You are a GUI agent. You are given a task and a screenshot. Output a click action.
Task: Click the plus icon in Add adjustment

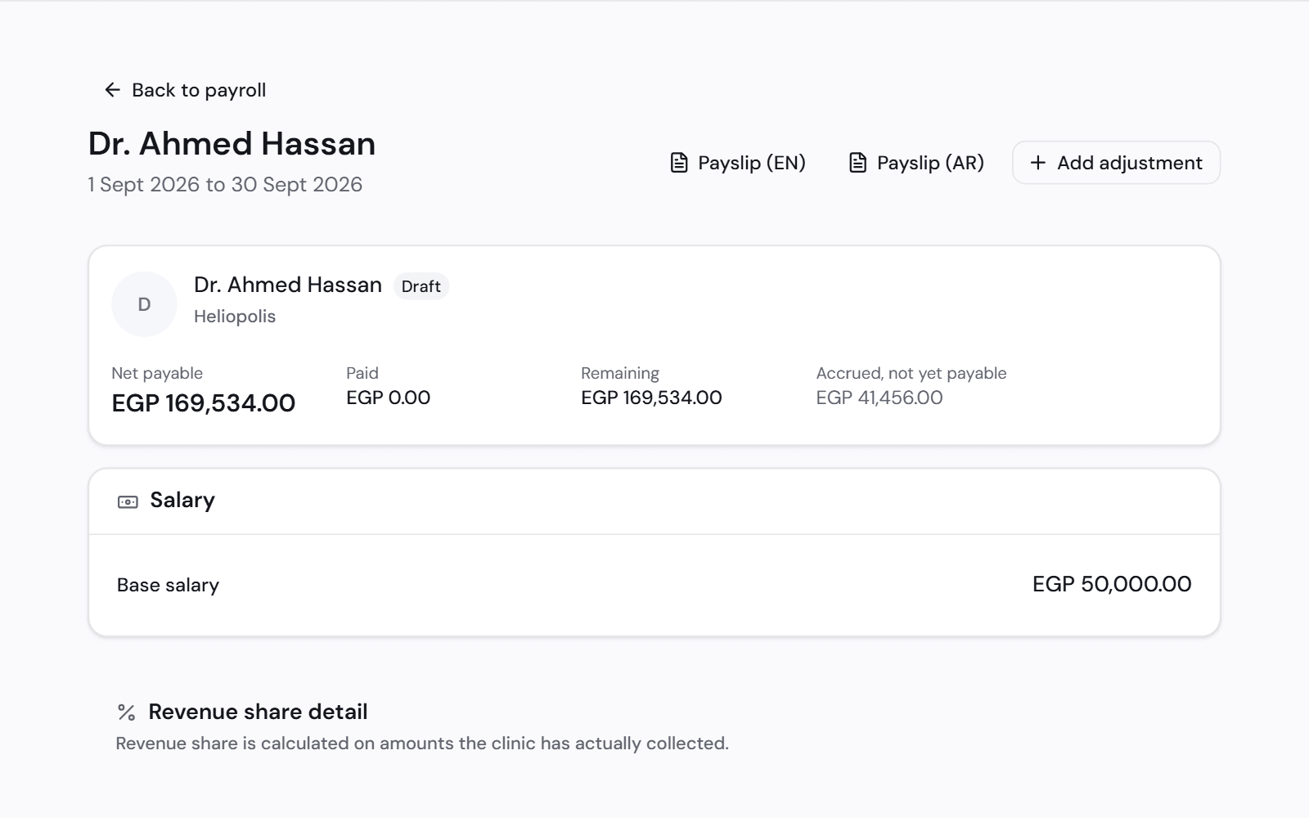(1037, 163)
